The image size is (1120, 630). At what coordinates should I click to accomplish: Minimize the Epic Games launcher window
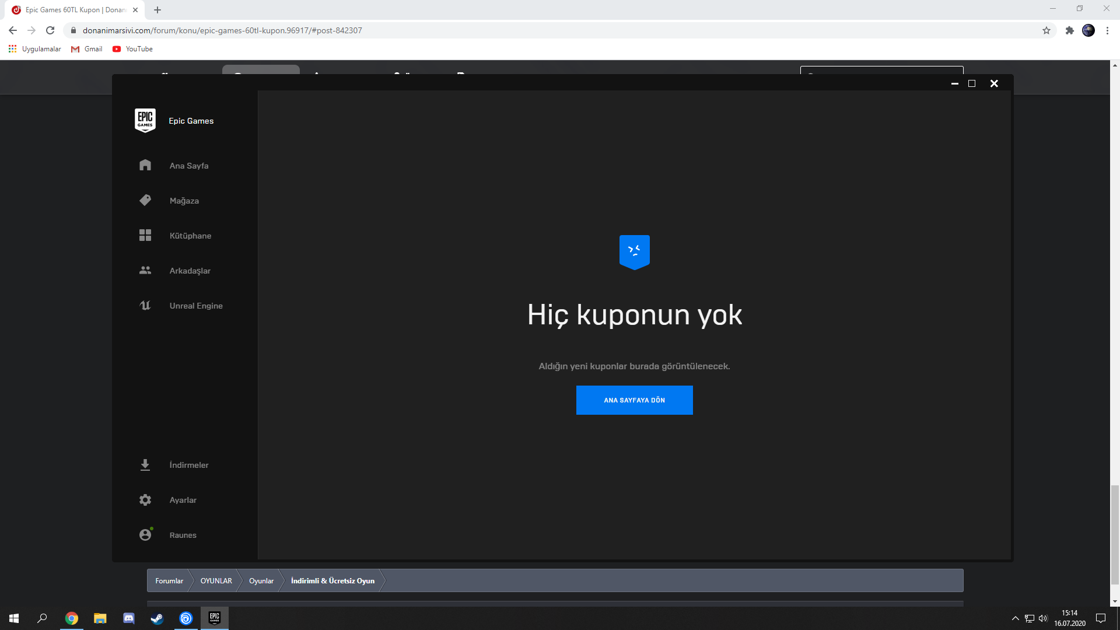point(955,83)
